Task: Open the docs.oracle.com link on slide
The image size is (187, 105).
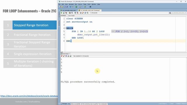Action: click(x=29, y=96)
